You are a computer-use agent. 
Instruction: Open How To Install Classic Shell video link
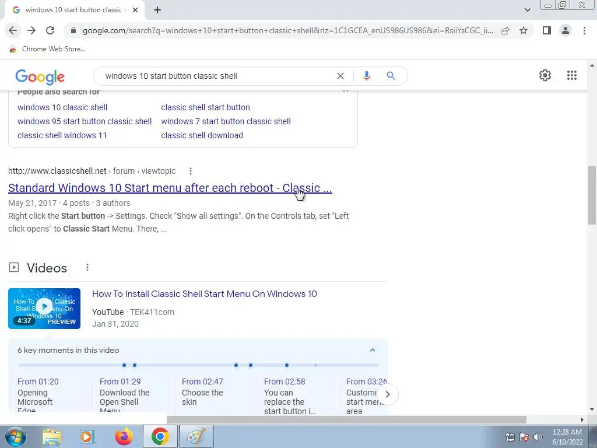click(205, 294)
